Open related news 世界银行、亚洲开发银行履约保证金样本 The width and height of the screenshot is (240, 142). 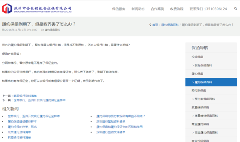(34, 116)
